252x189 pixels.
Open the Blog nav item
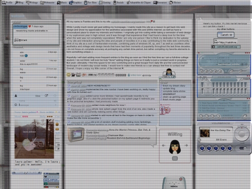(x=19, y=2)
